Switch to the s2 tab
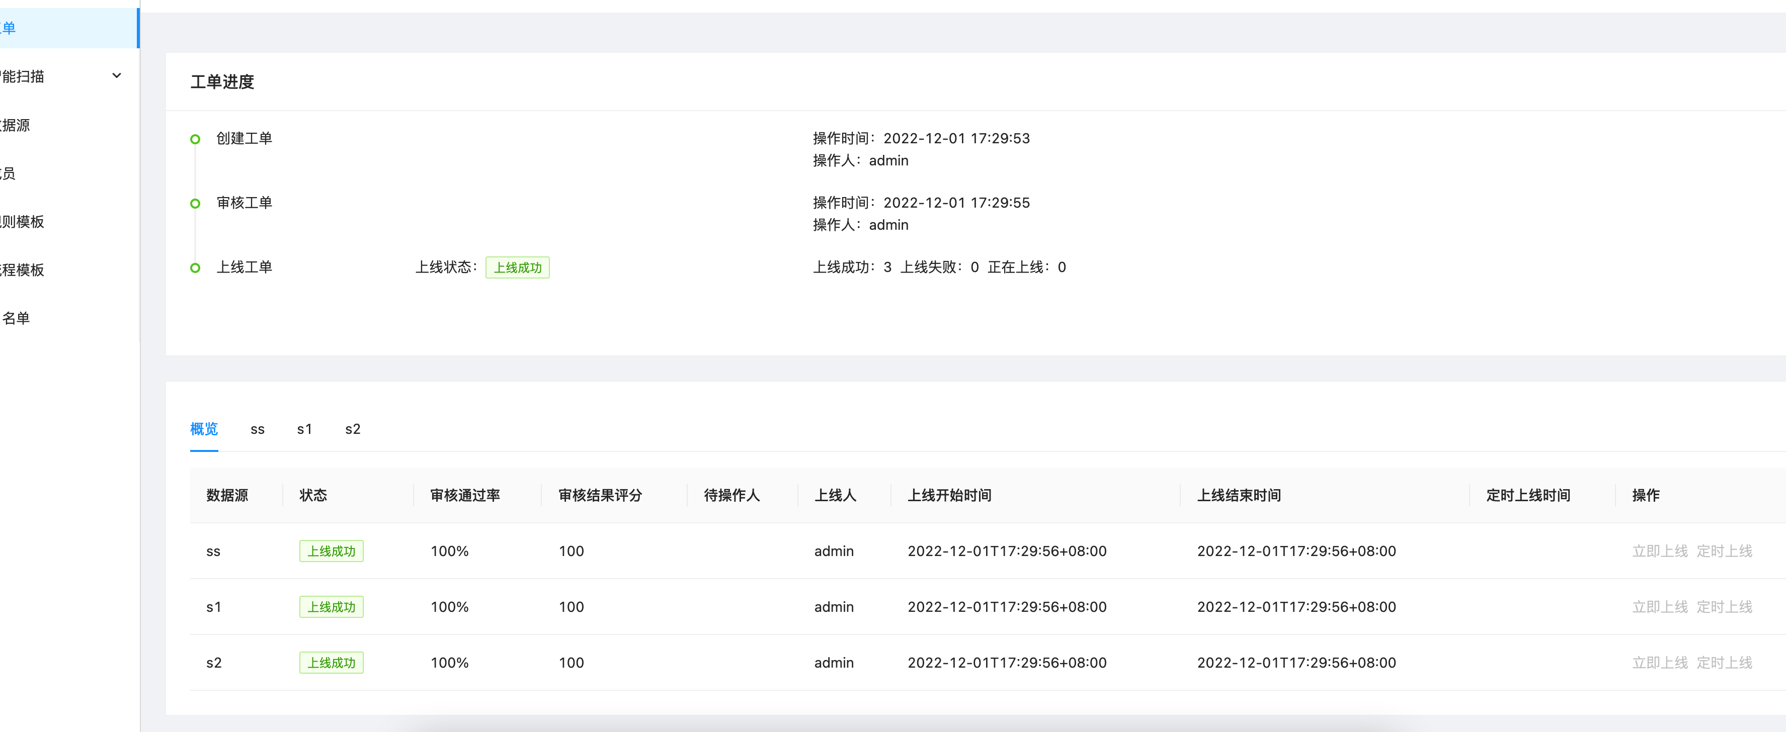The image size is (1786, 732). click(352, 429)
